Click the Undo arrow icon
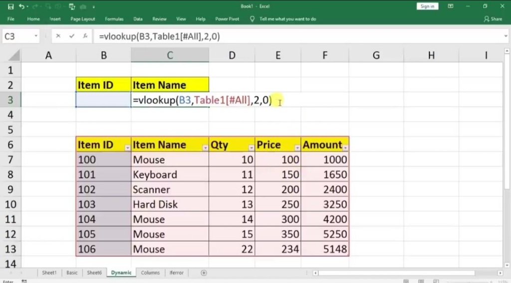 point(21,6)
